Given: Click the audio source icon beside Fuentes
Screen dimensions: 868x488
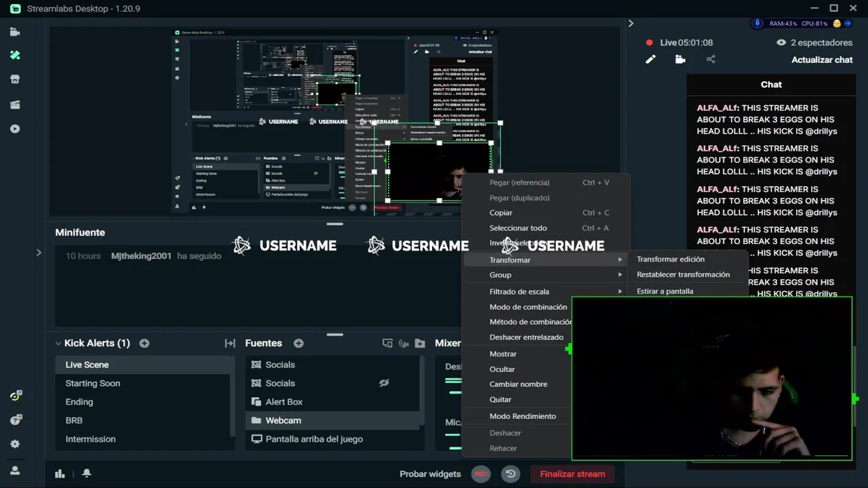Looking at the screenshot, I should [x=403, y=343].
